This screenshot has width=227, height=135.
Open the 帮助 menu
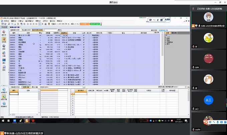(59, 21)
